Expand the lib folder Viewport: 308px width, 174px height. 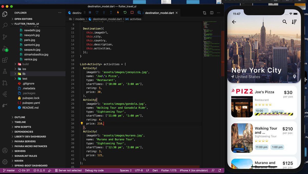(24, 74)
